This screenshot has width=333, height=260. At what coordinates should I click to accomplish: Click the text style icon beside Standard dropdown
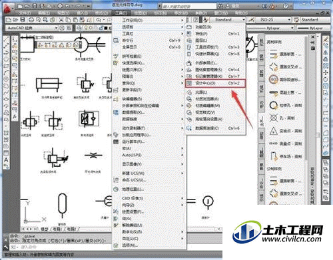[x=206, y=20]
